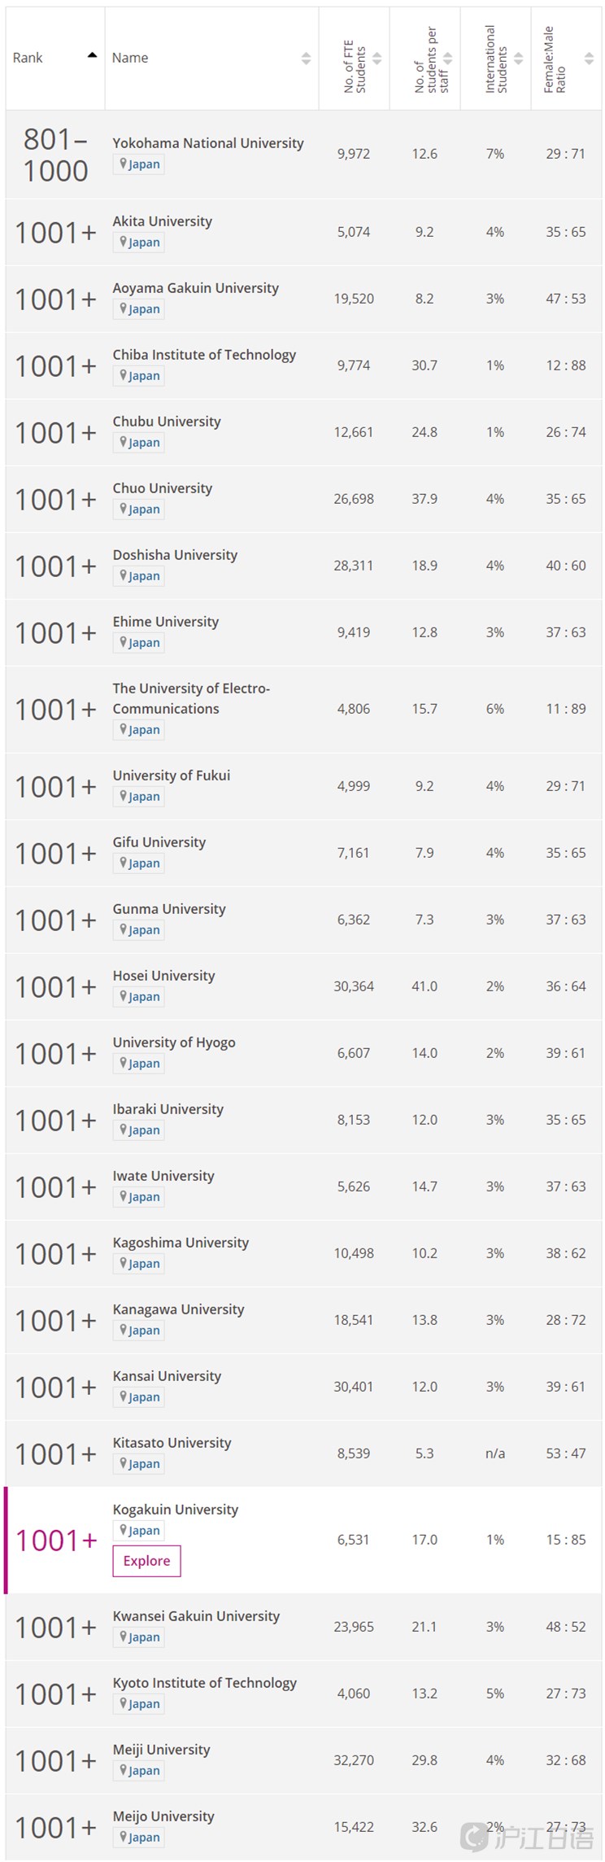Click location pin icon under Kogakuin University

[123, 1530]
